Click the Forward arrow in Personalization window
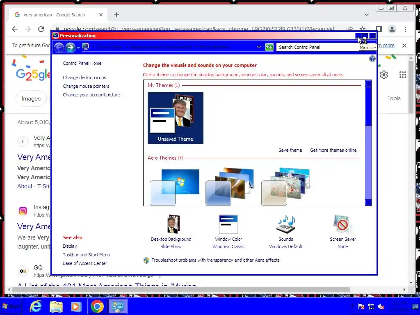420x315 pixels. tap(71, 48)
